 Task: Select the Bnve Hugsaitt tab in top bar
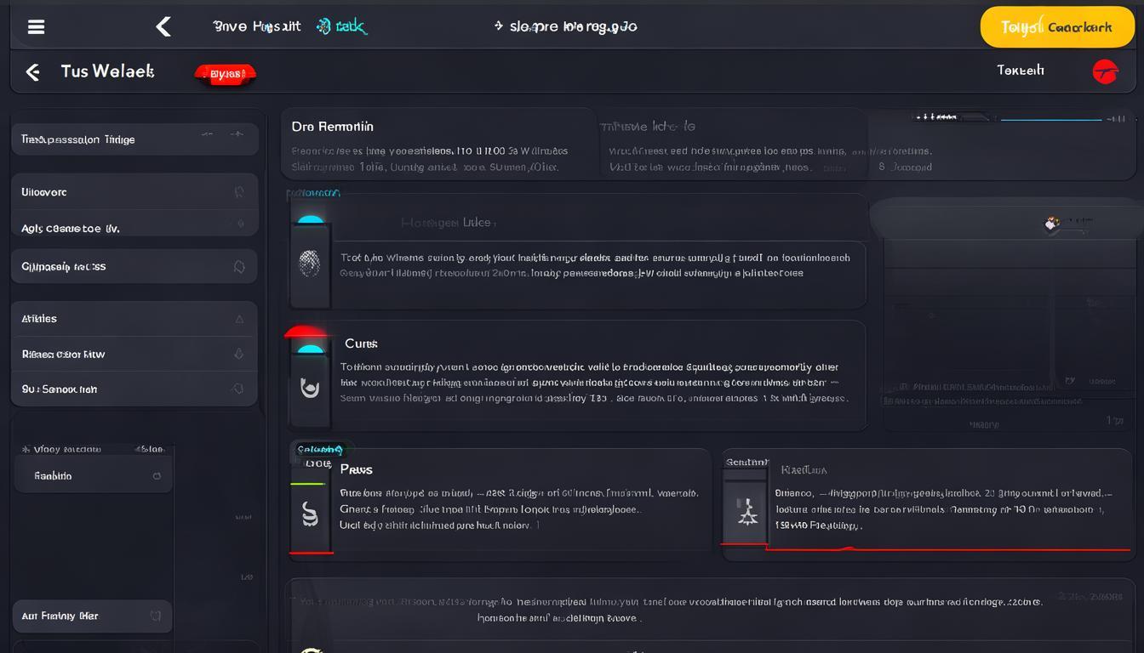click(x=256, y=26)
